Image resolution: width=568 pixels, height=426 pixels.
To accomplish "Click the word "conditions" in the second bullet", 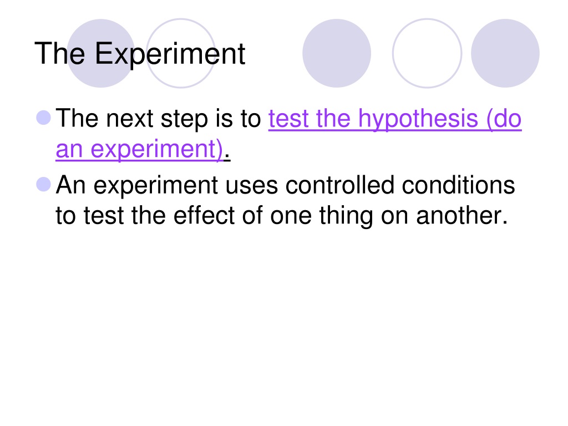I will (458, 185).
